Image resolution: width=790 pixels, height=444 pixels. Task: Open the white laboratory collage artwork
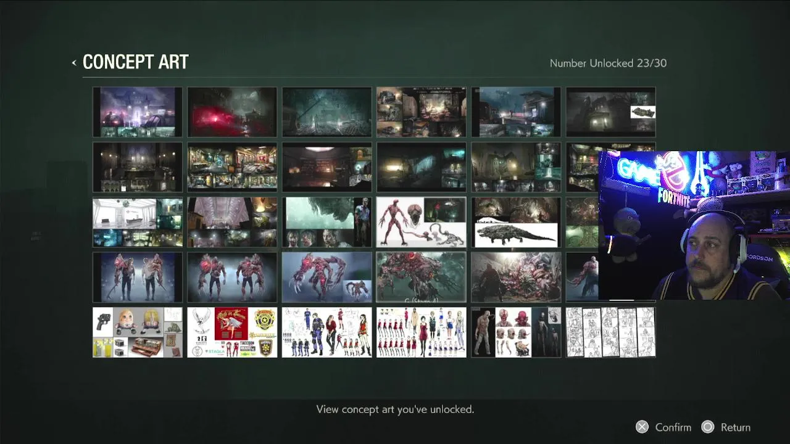point(137,222)
